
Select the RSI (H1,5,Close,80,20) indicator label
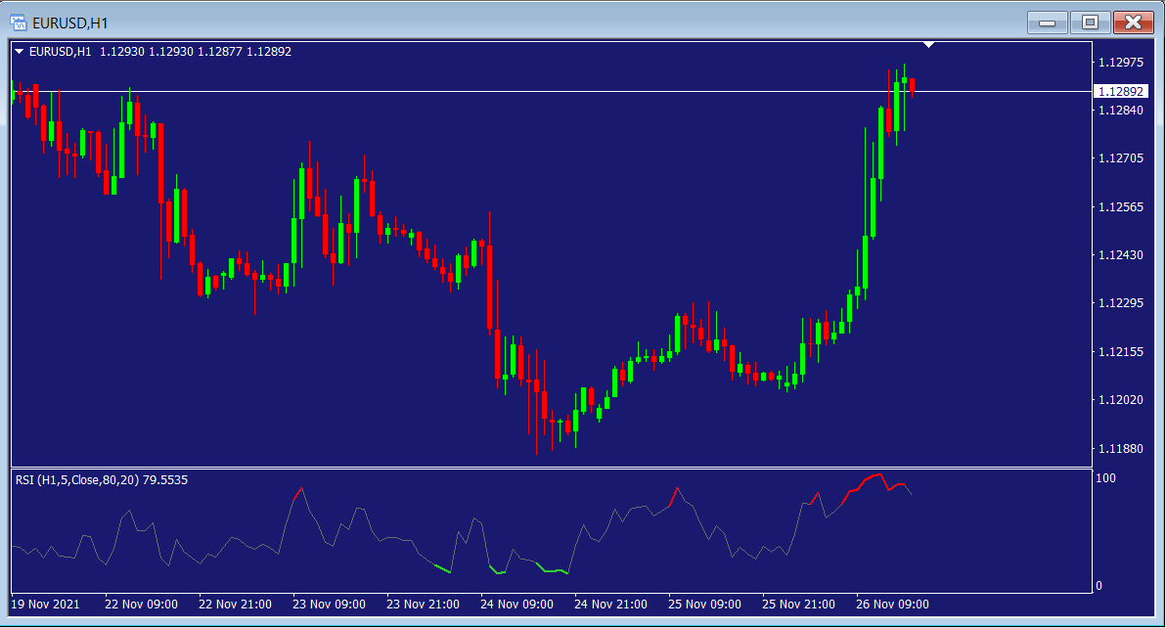(x=102, y=480)
